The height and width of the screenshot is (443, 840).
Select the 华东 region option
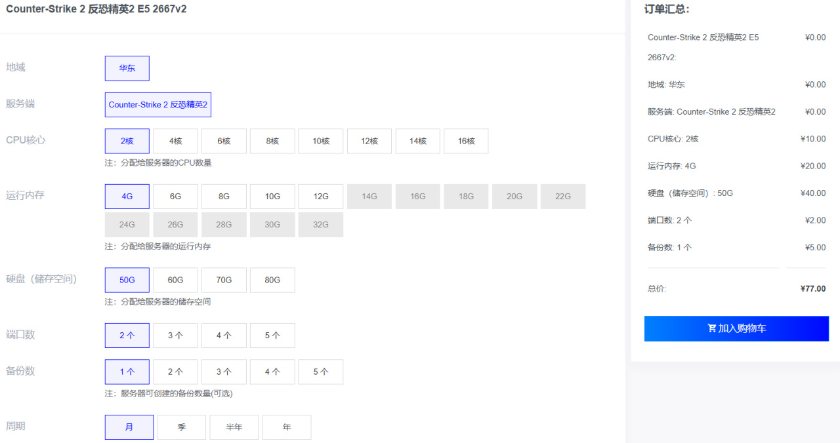coord(127,68)
